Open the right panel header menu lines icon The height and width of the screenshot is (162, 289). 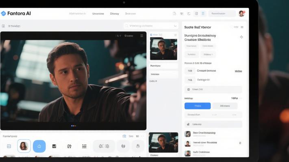(242, 27)
